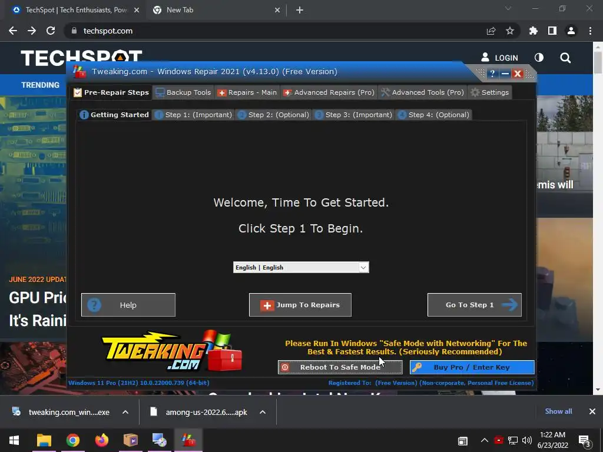Viewport: 603px width, 452px height.
Task: Click the taskbar clock showing 1:22 AM
Action: pyautogui.click(x=552, y=440)
